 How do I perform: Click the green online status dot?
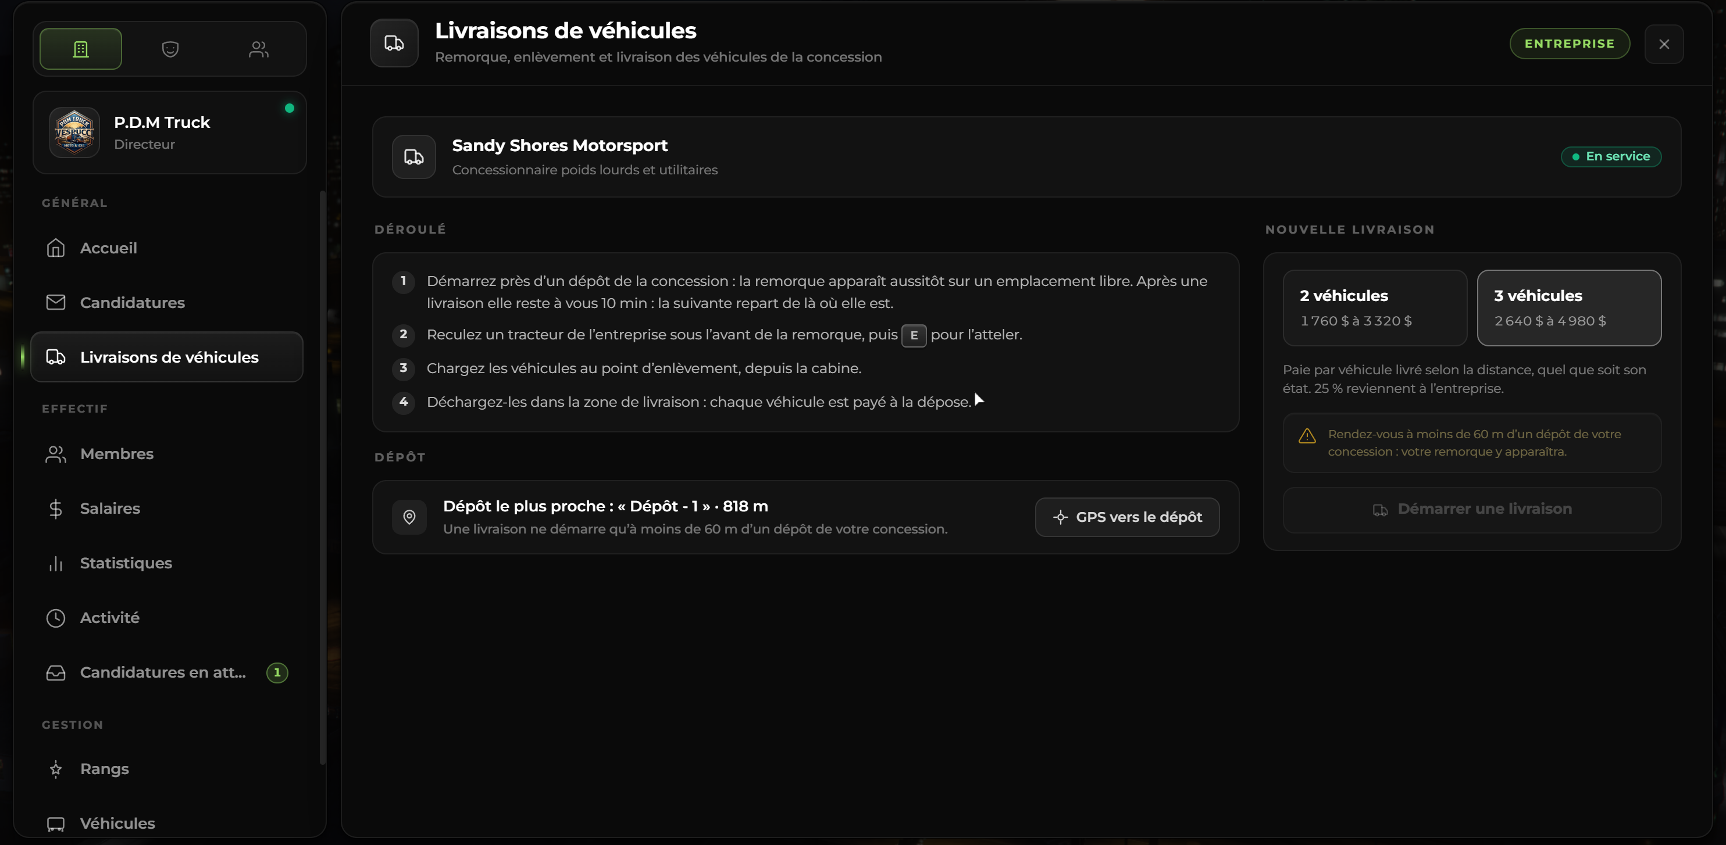290,108
